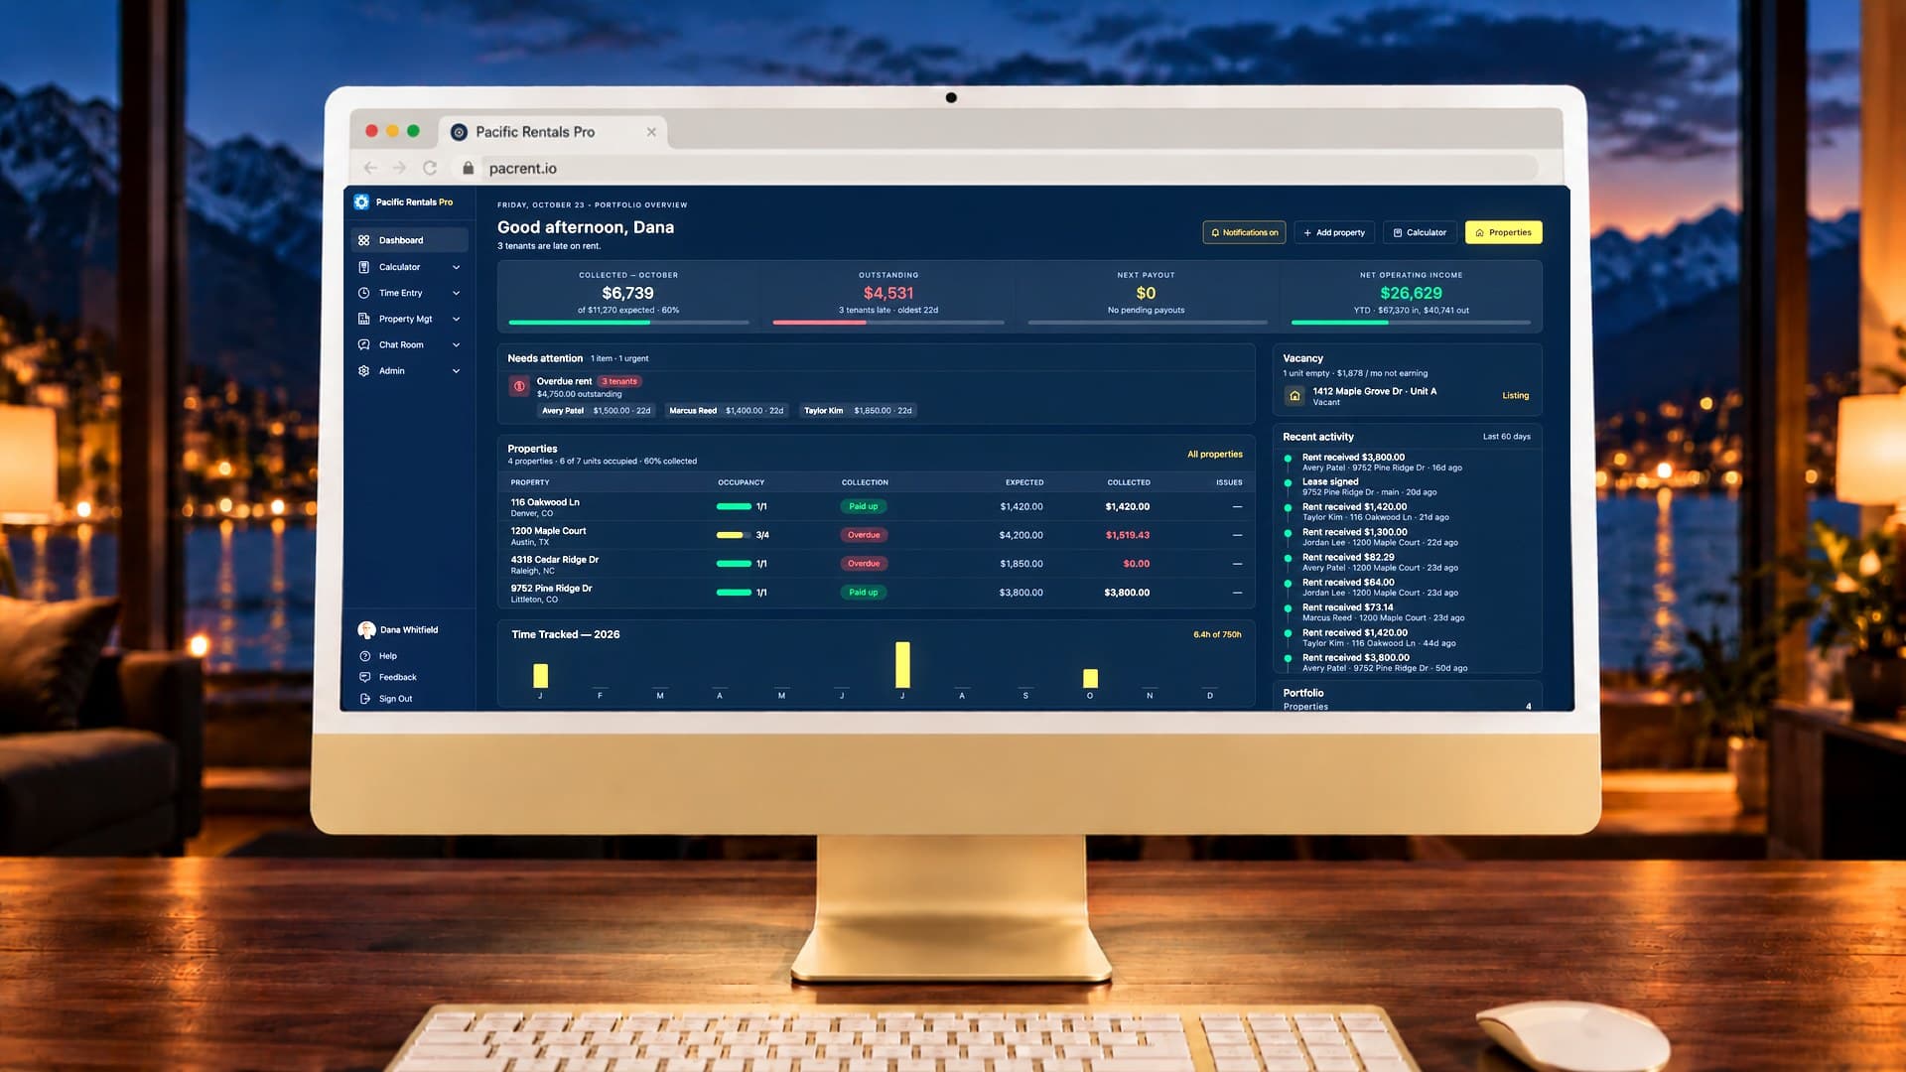1906x1072 pixels.
Task: Click the pacrent.io address bar
Action: click(x=996, y=168)
